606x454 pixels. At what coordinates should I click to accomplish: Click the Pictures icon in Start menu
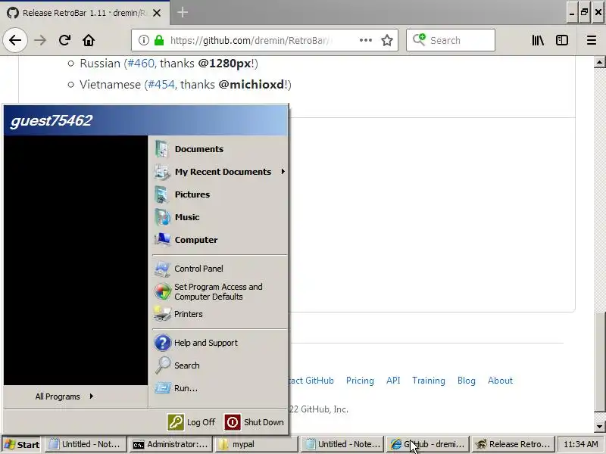[x=161, y=194]
